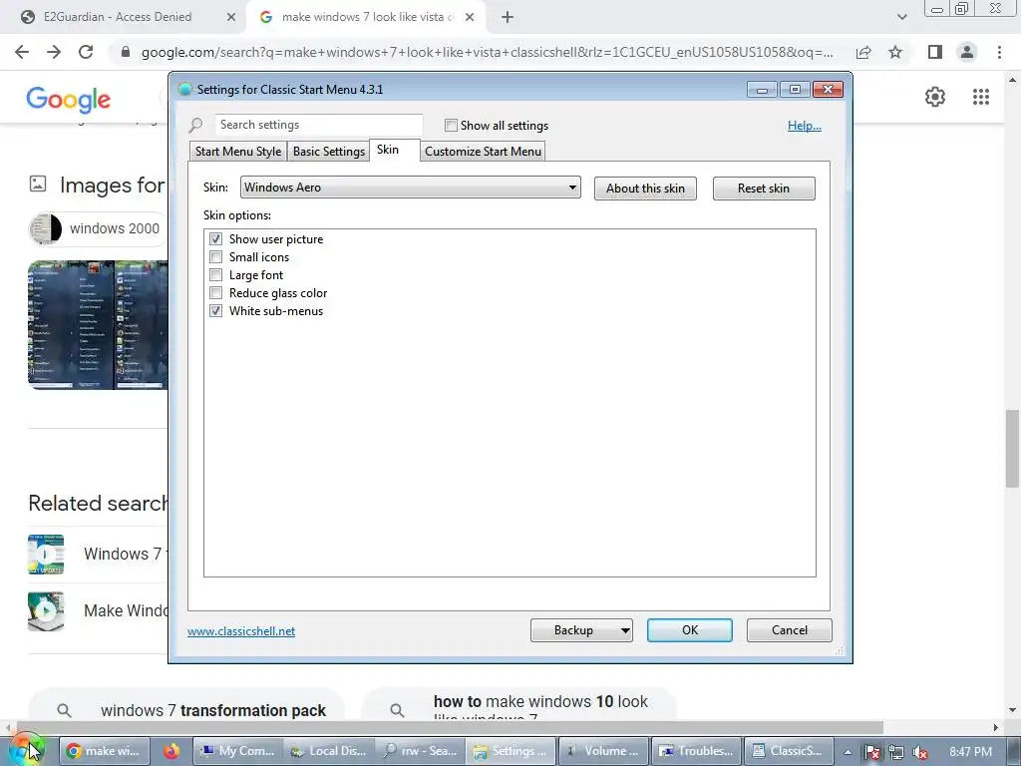Open the Action Center flag tray icon
Screen dimensions: 1021x766
pyautogui.click(x=871, y=752)
